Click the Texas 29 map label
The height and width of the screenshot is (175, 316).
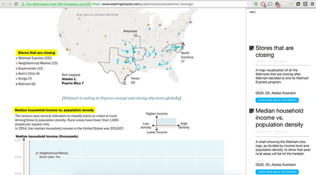click(135, 80)
